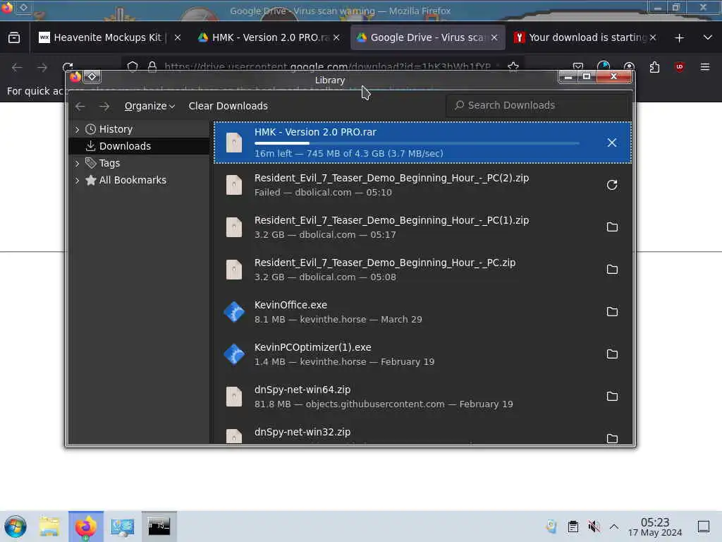Viewport: 722px width, 542px height.
Task: Click the Firefox taskbar icon
Action: 86,526
